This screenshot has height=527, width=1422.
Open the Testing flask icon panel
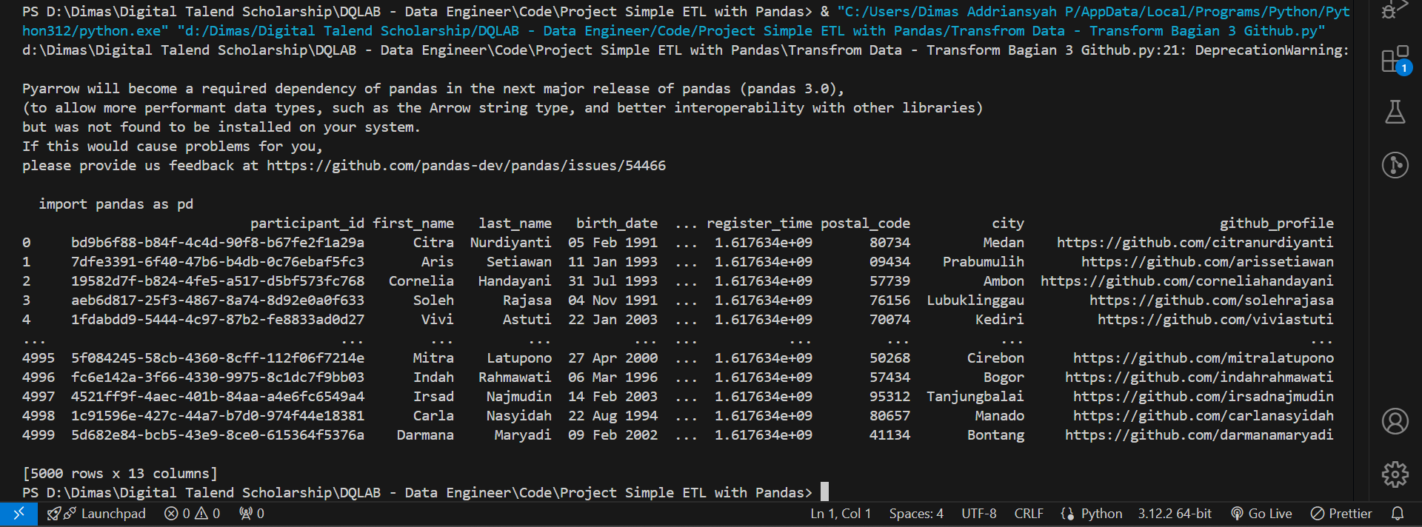(x=1395, y=113)
